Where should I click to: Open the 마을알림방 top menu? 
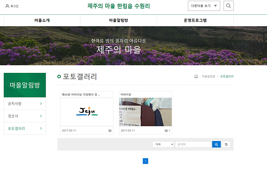pyautogui.click(x=119, y=20)
